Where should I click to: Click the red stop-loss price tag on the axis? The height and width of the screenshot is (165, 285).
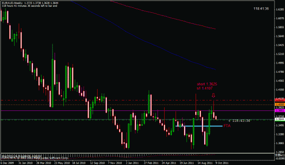280,100
